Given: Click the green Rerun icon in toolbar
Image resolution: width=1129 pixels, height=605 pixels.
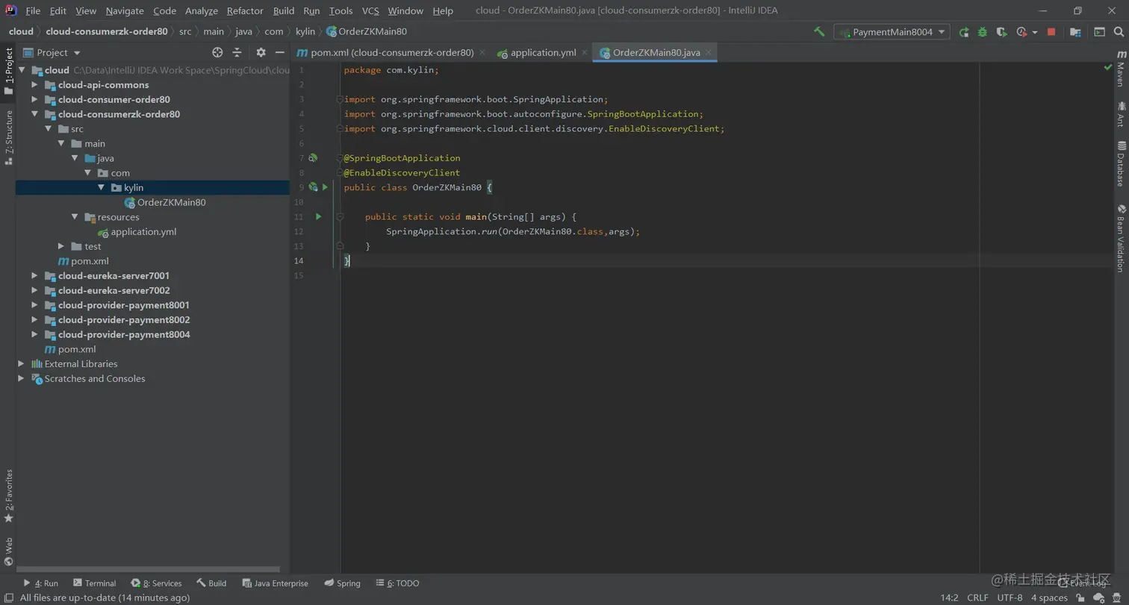Looking at the screenshot, I should tap(964, 32).
